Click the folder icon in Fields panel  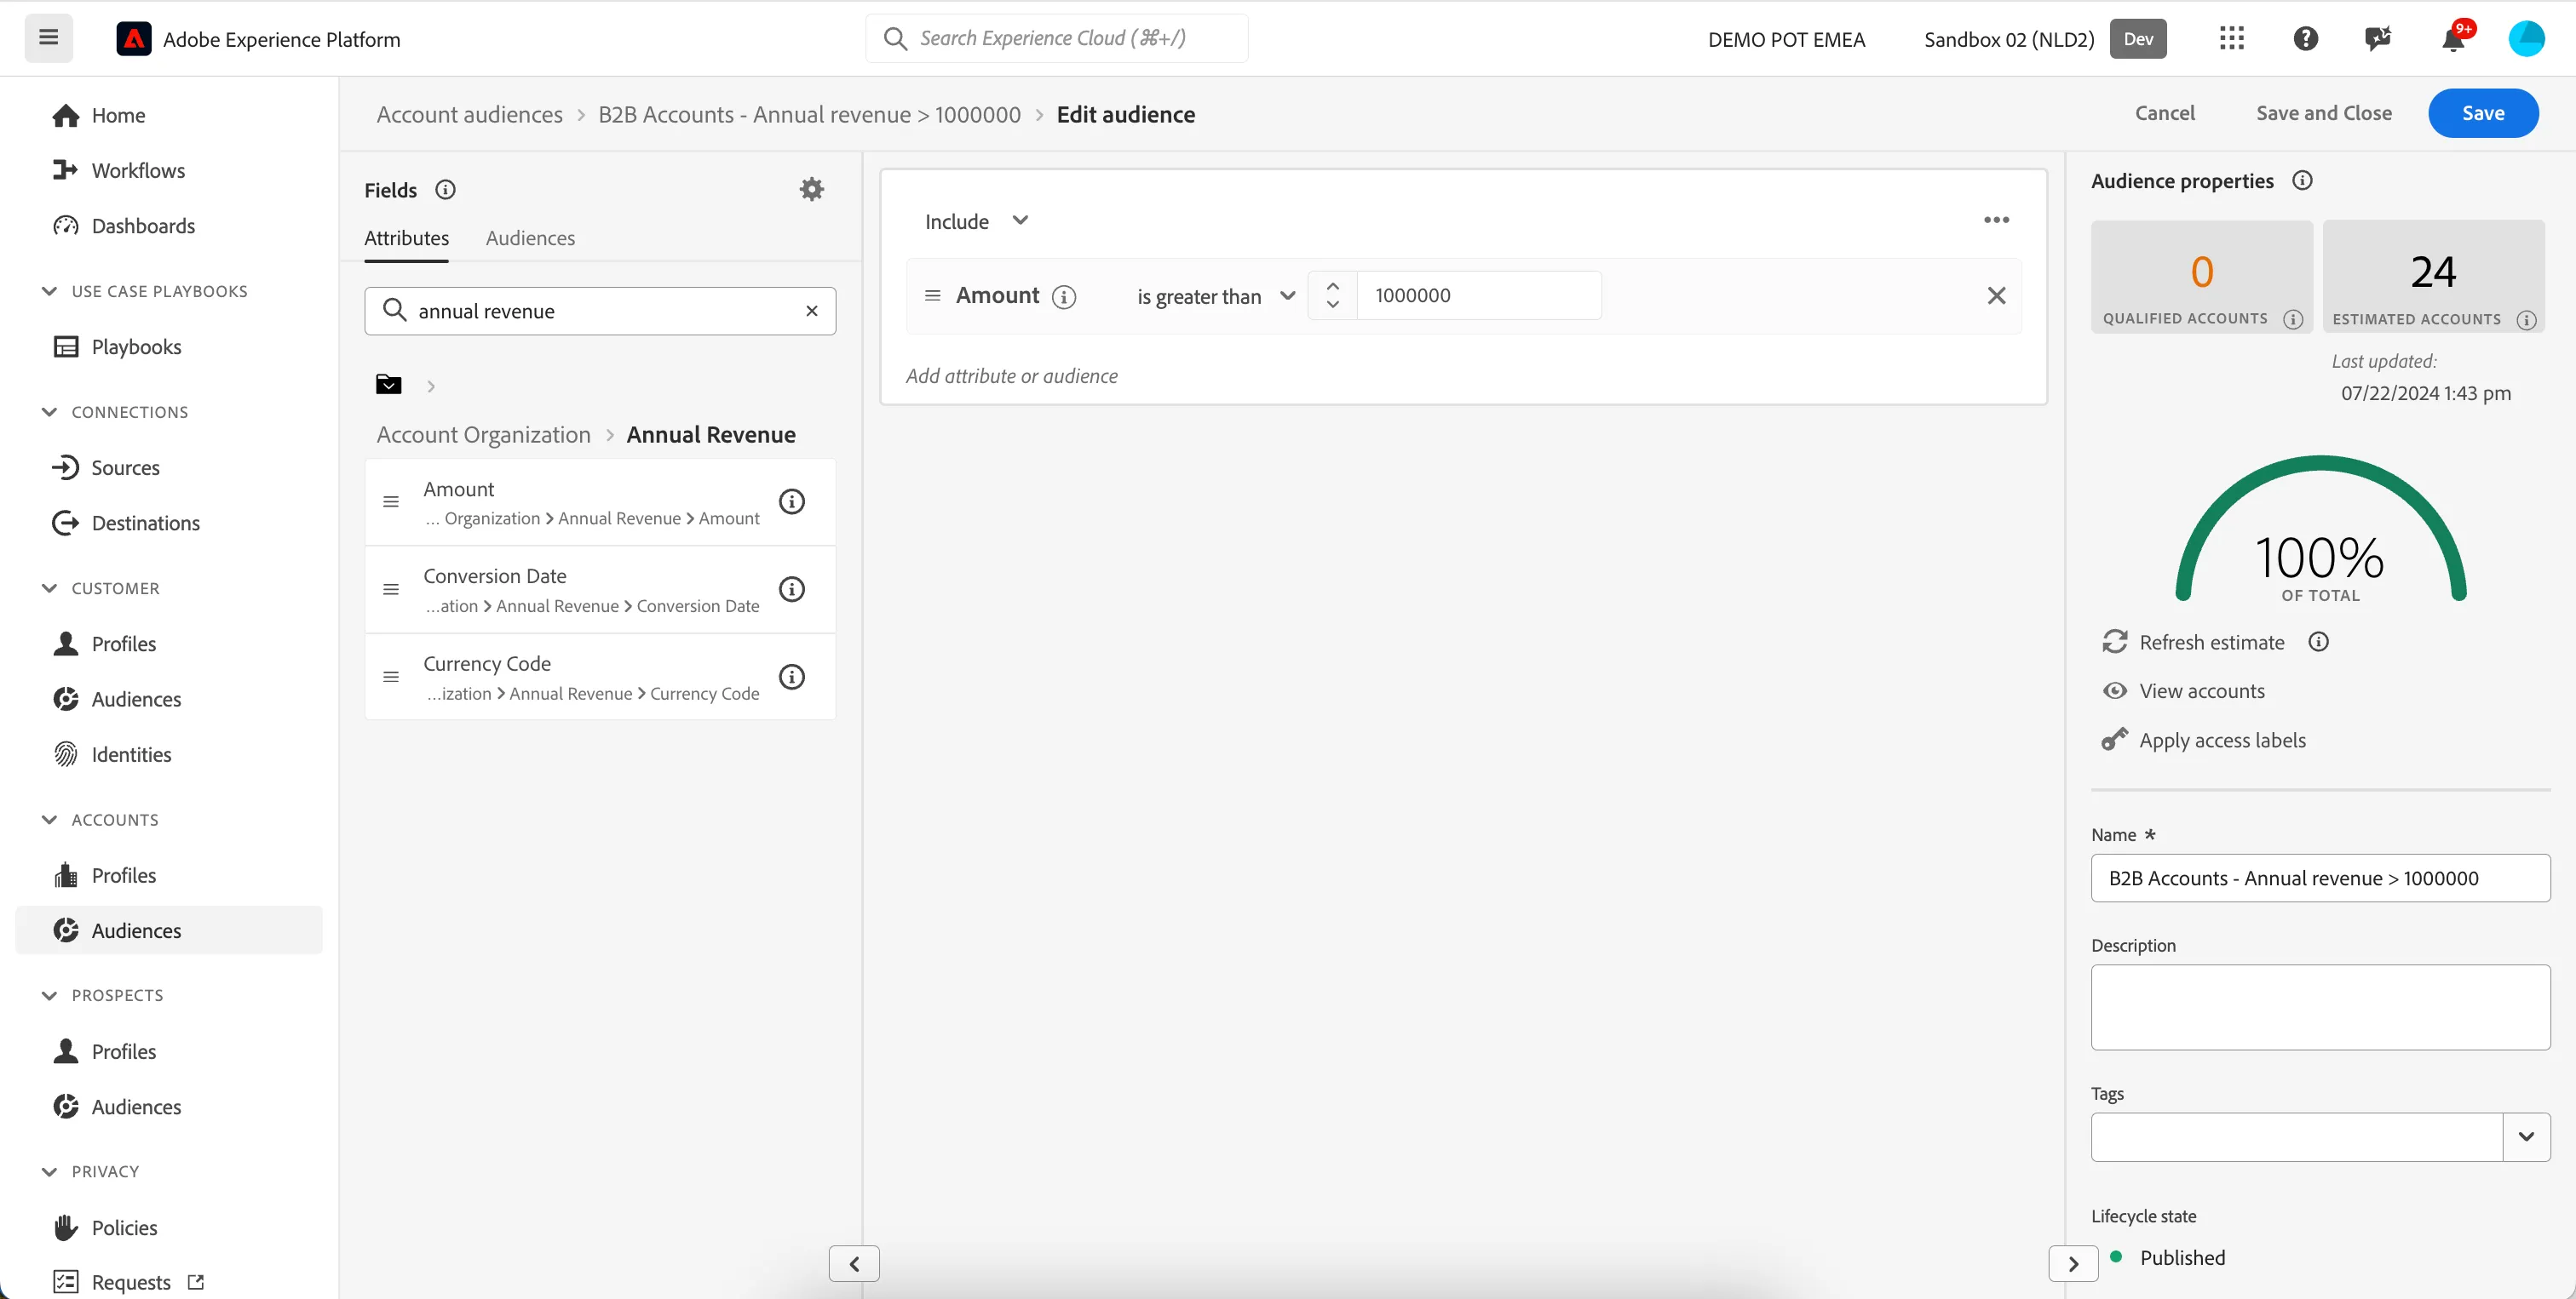click(x=388, y=385)
